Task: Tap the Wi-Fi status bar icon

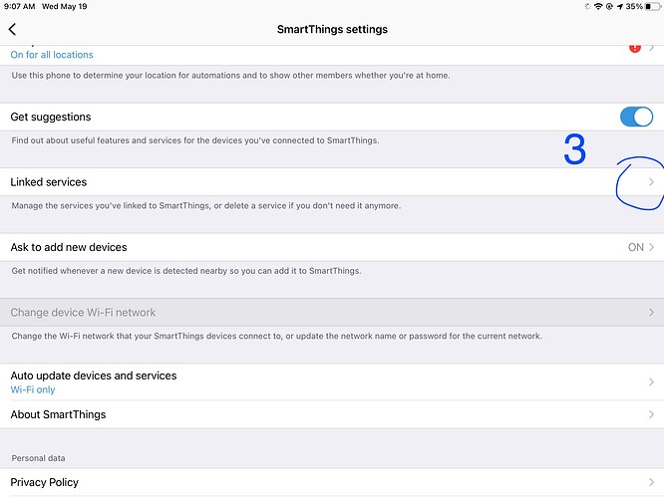Action: tap(598, 6)
